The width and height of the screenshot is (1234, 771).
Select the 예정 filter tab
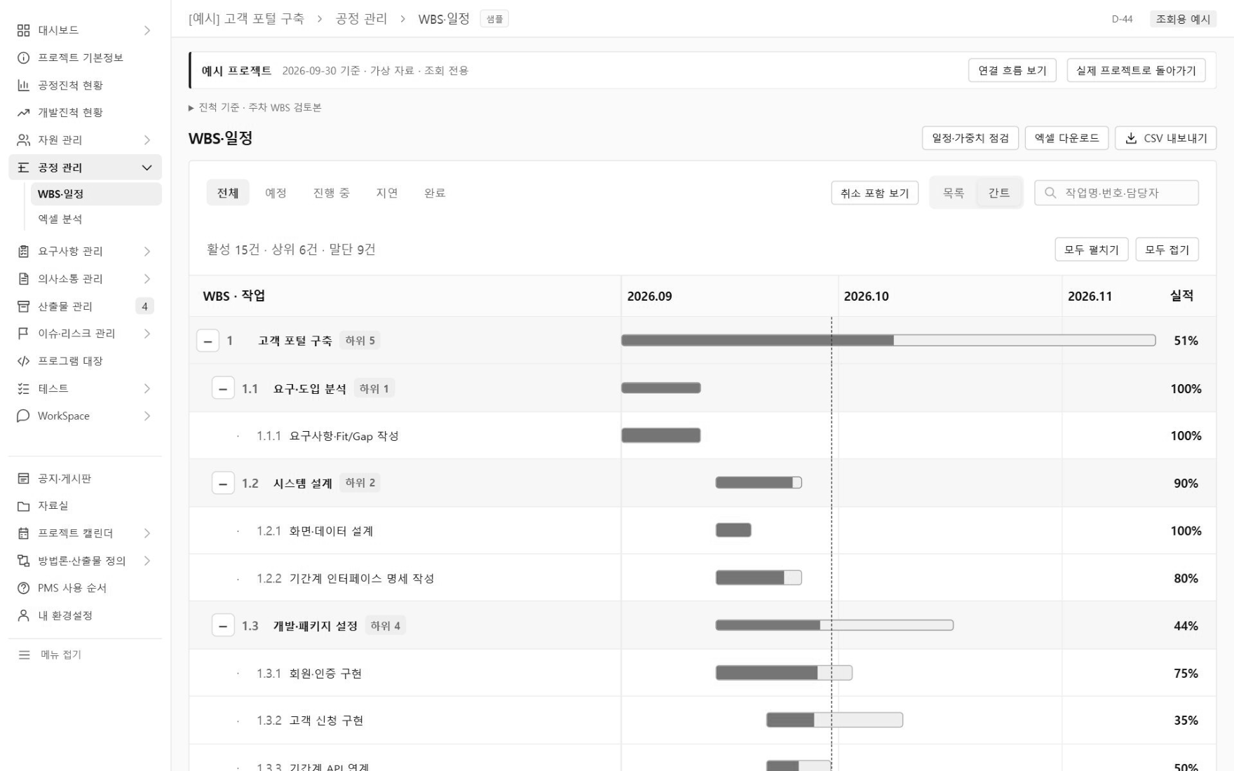(276, 193)
